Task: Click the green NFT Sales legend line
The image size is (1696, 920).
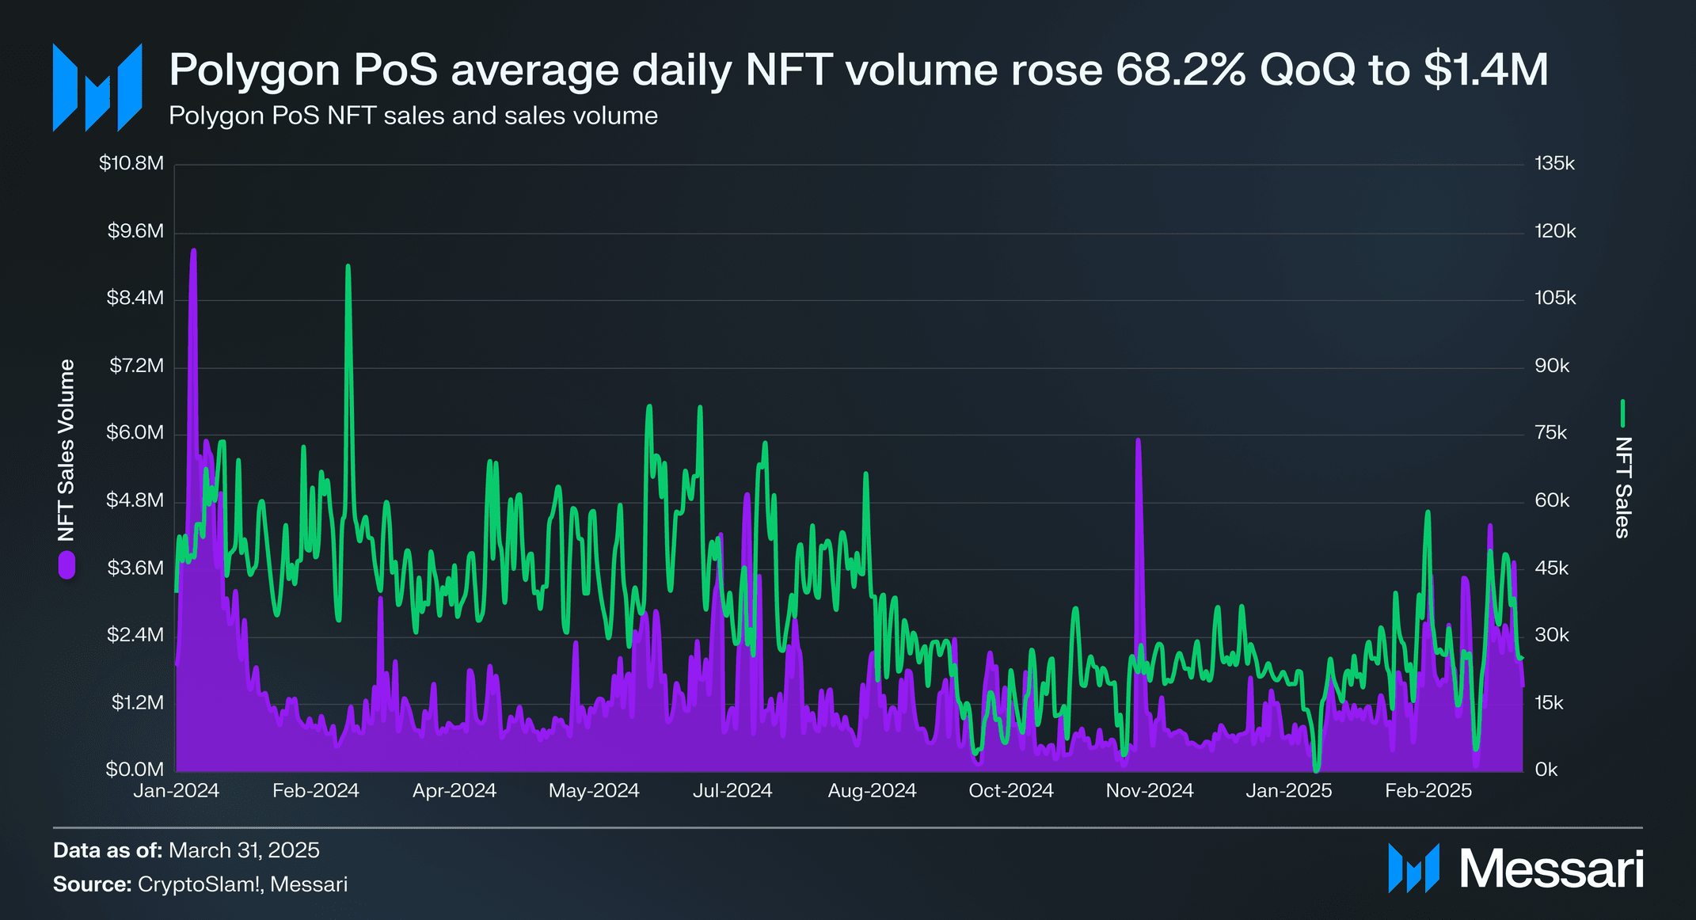Action: tap(1622, 412)
